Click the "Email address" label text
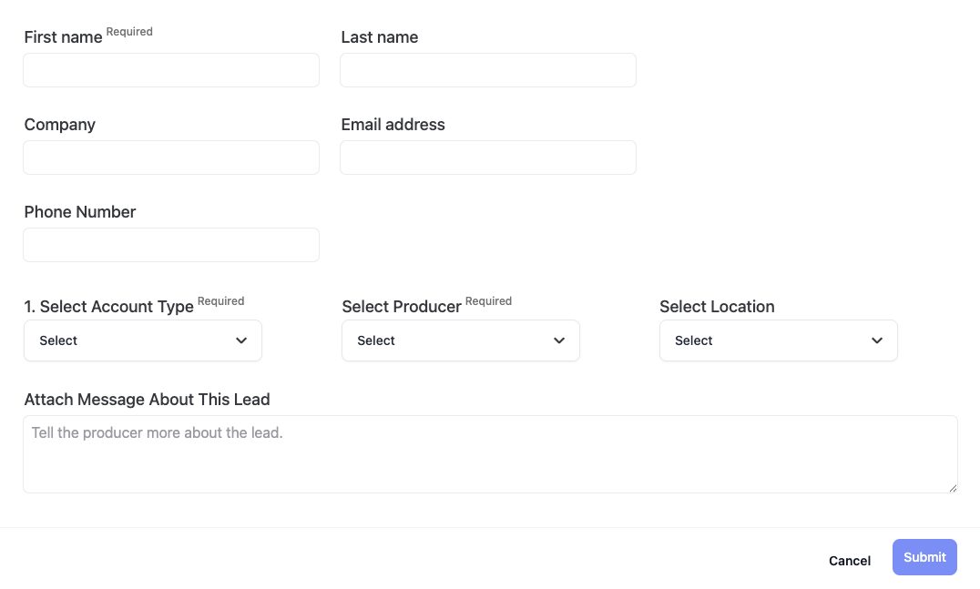Viewport: 980px width, 589px height. (x=393, y=125)
